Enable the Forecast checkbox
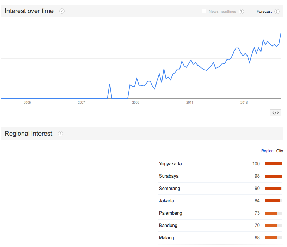287x247 pixels. 252,11
